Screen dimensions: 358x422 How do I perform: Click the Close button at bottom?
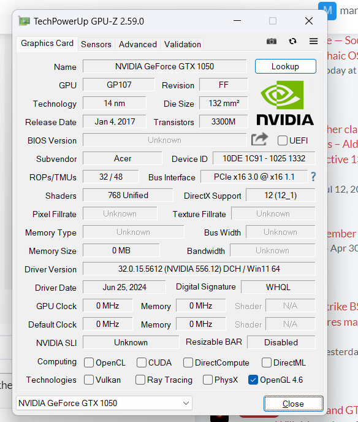[x=294, y=404]
